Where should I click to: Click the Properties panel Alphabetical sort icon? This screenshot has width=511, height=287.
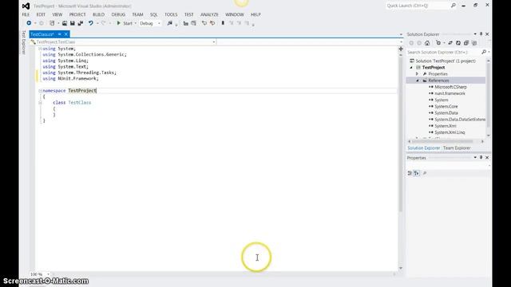[417, 173]
